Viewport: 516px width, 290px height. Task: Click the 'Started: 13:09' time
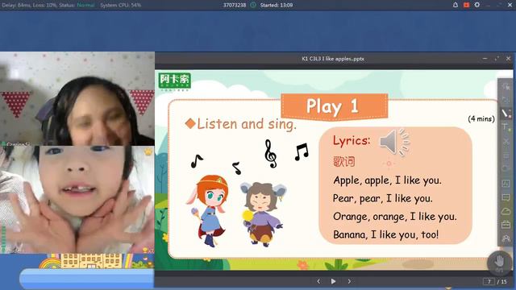pyautogui.click(x=276, y=5)
